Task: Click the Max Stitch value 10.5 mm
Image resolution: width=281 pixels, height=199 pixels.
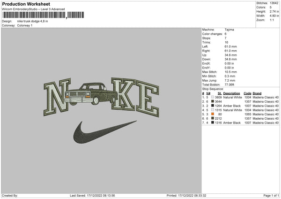Action: 230,72
